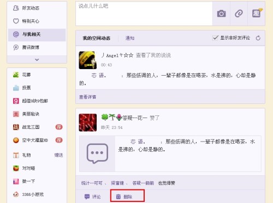Viewport: 273px width, 203px height.
Task: Open the 答疑--花-- username link
Action: pos(124,118)
